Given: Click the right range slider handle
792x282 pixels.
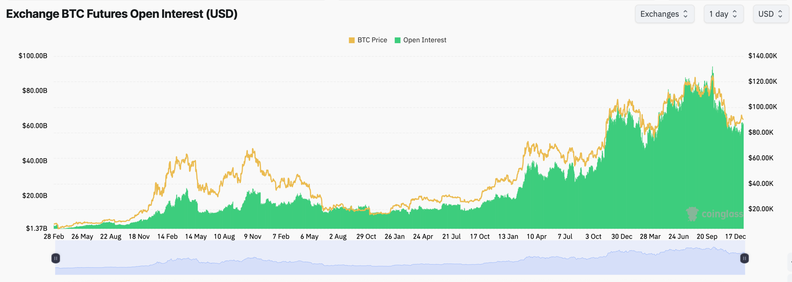Looking at the screenshot, I should (744, 258).
